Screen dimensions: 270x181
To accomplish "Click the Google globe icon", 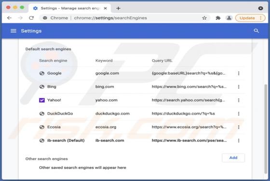I will pos(42,73).
